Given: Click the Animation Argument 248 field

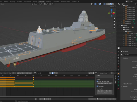Looking at the screenshot, I should click(x=104, y=83).
